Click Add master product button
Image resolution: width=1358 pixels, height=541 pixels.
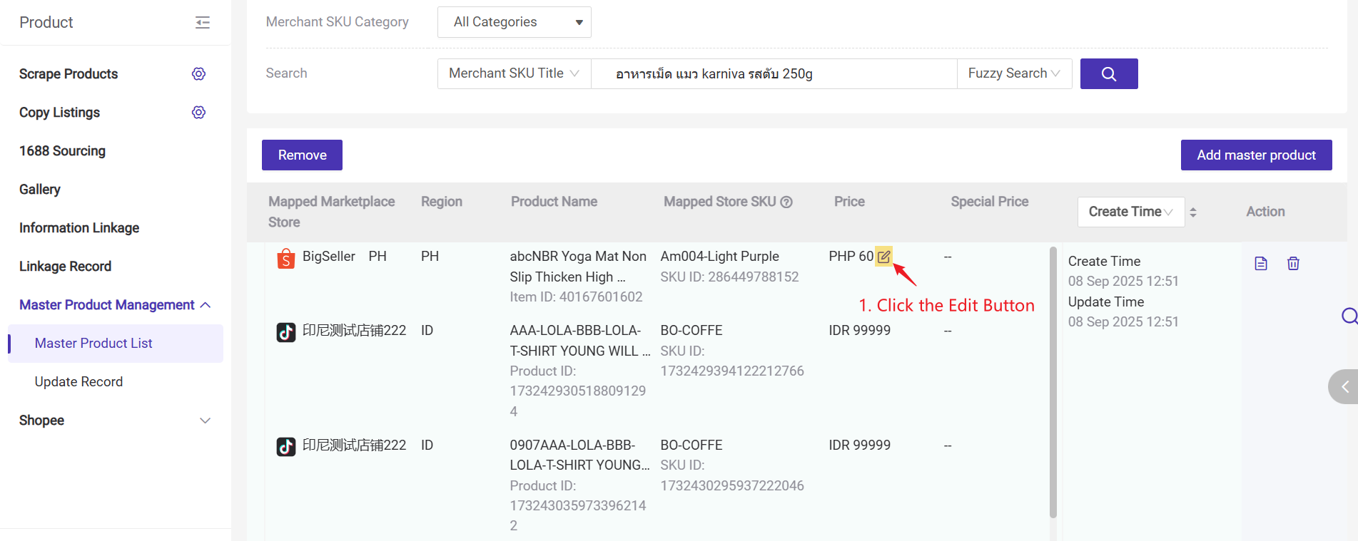[1256, 155]
